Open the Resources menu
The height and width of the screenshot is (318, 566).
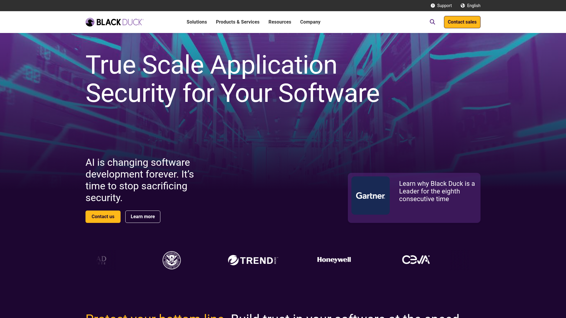(x=279, y=22)
